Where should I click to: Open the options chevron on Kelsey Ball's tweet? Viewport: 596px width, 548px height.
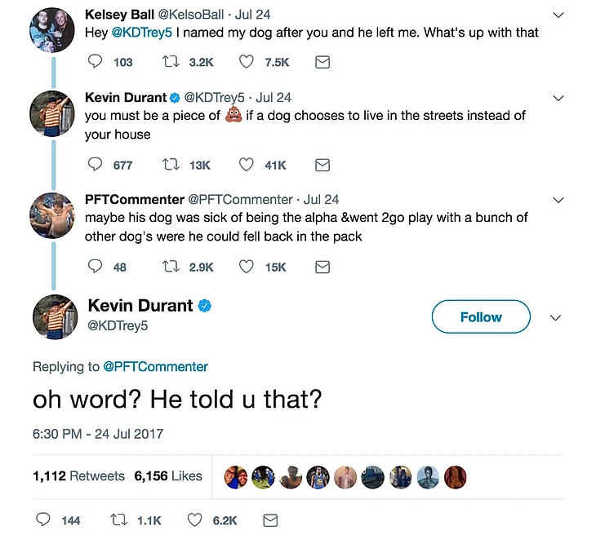(558, 15)
